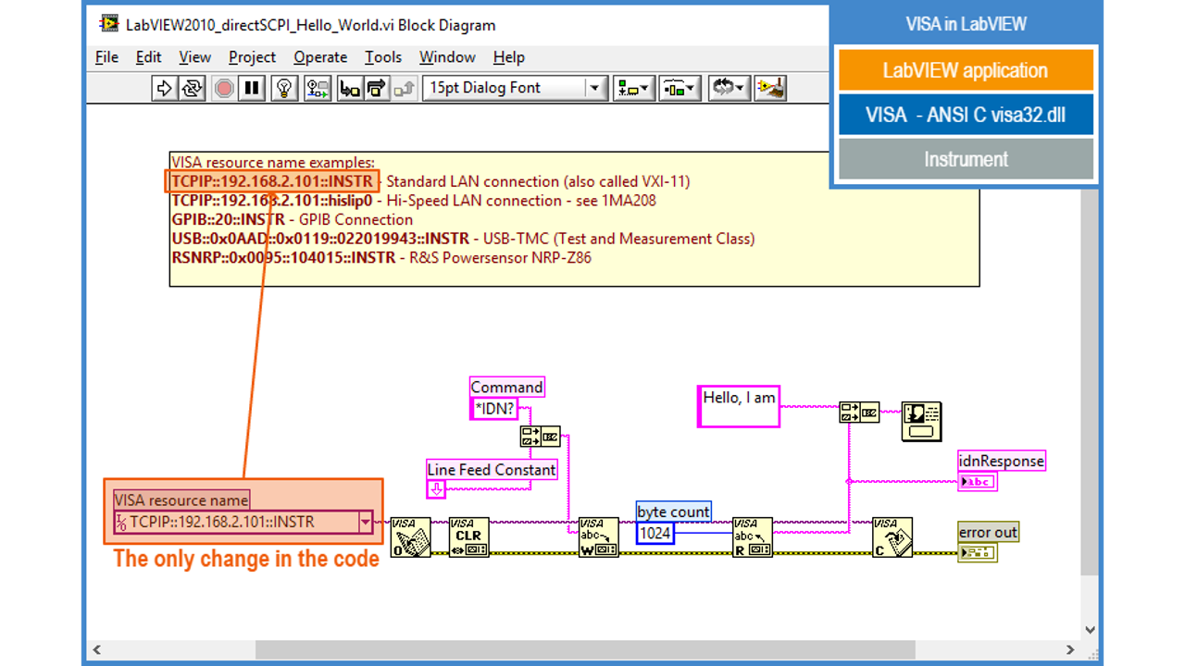1185x666 pixels.
Task: Open the View menu
Action: tap(194, 57)
